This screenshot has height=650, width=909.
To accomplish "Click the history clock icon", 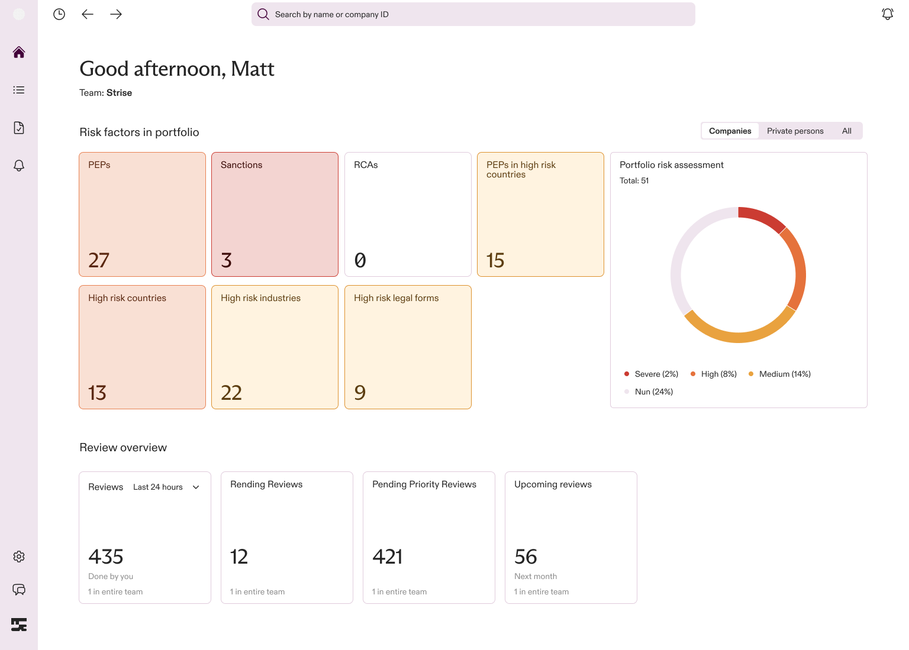I will click(x=59, y=14).
